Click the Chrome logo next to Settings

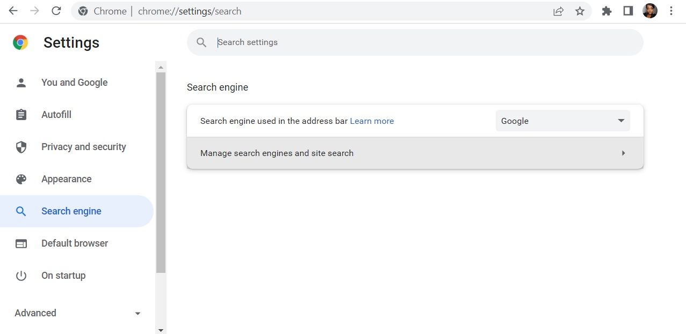pyautogui.click(x=20, y=42)
